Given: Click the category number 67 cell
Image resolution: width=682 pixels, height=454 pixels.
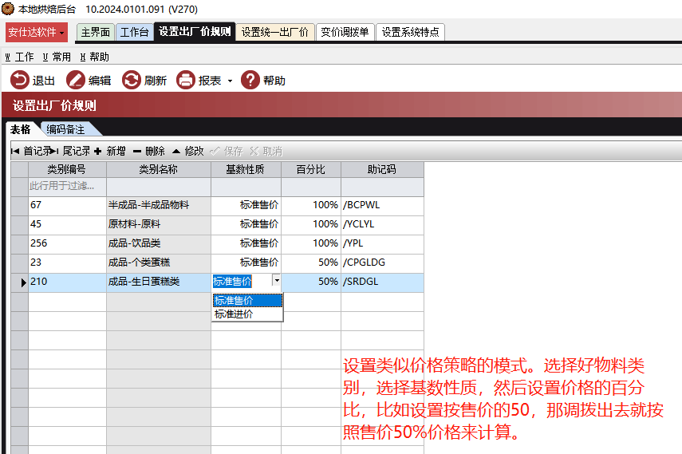Looking at the screenshot, I should pyautogui.click(x=68, y=205).
